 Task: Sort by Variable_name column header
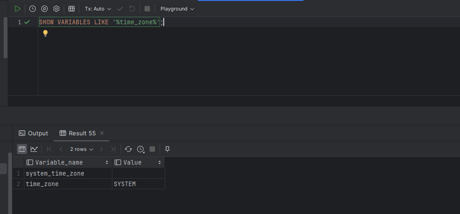[x=68, y=162]
